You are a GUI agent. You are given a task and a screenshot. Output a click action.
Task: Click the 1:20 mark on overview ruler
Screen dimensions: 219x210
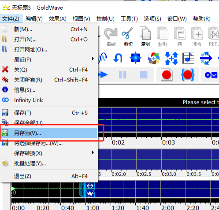point(118,208)
